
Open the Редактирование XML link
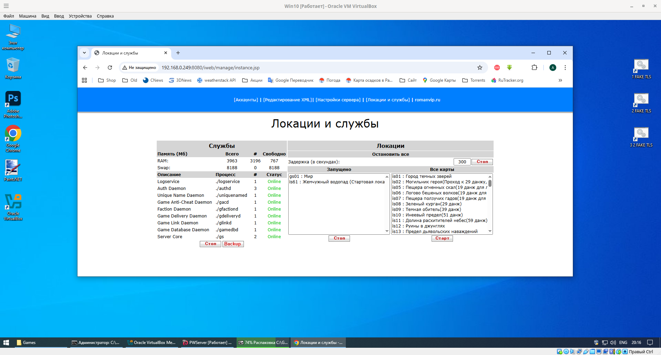287,100
